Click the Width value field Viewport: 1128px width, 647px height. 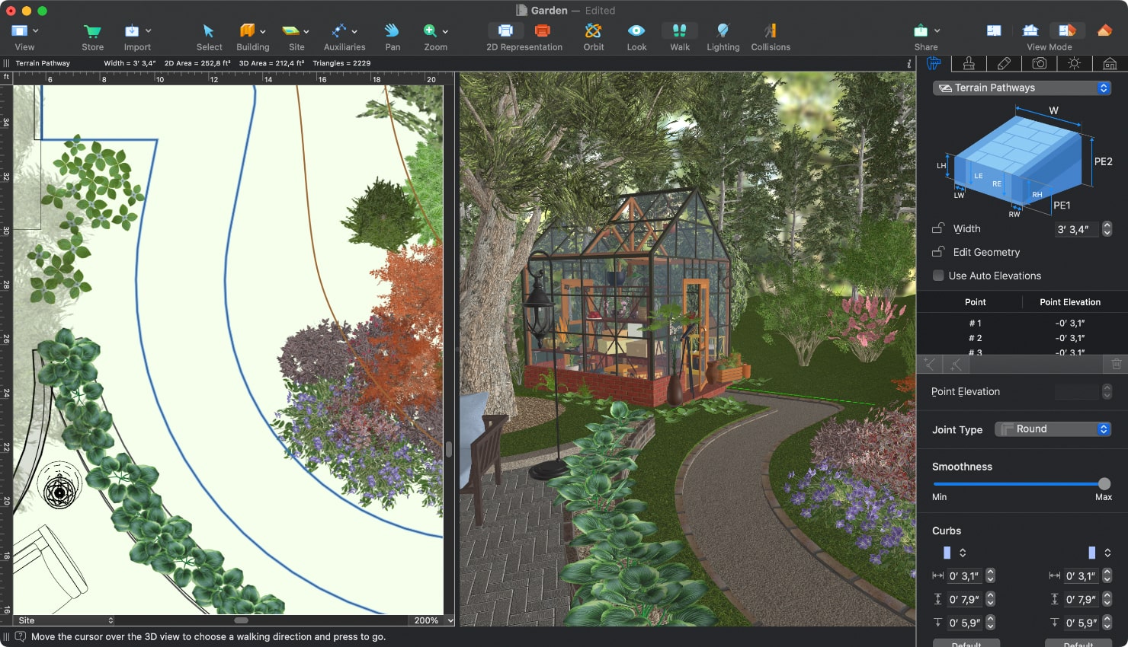[1078, 229]
